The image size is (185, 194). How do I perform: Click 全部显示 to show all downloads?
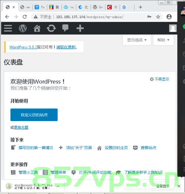click(x=163, y=186)
